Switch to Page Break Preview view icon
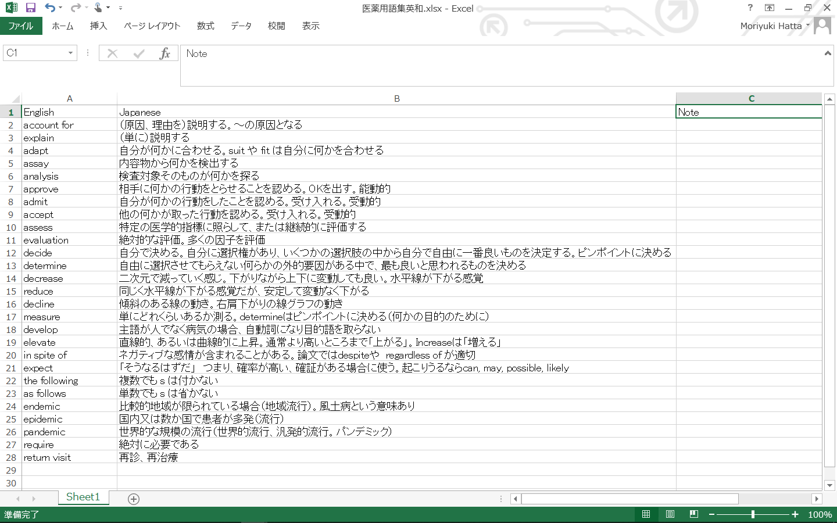837x523 pixels. (x=693, y=514)
